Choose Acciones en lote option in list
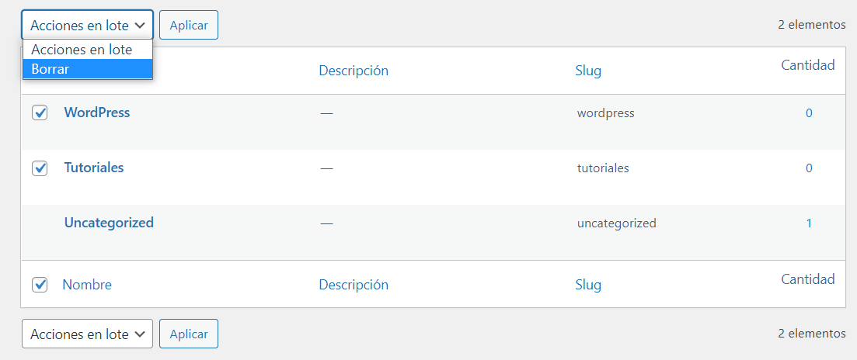The width and height of the screenshot is (857, 360). pyautogui.click(x=87, y=50)
